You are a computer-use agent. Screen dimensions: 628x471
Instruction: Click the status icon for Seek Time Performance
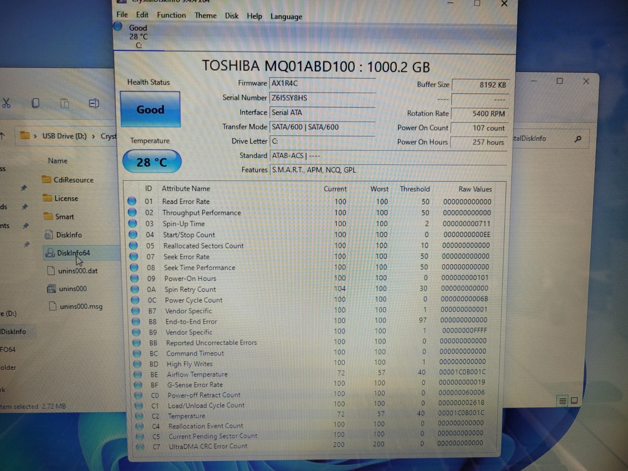click(134, 267)
